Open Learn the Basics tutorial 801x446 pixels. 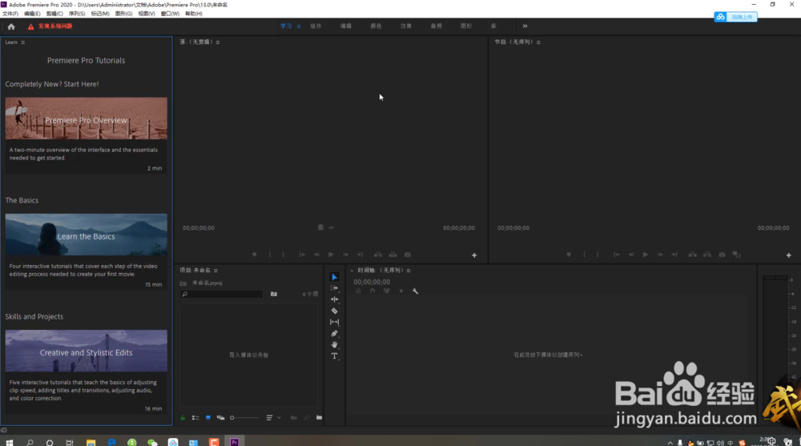click(x=86, y=235)
